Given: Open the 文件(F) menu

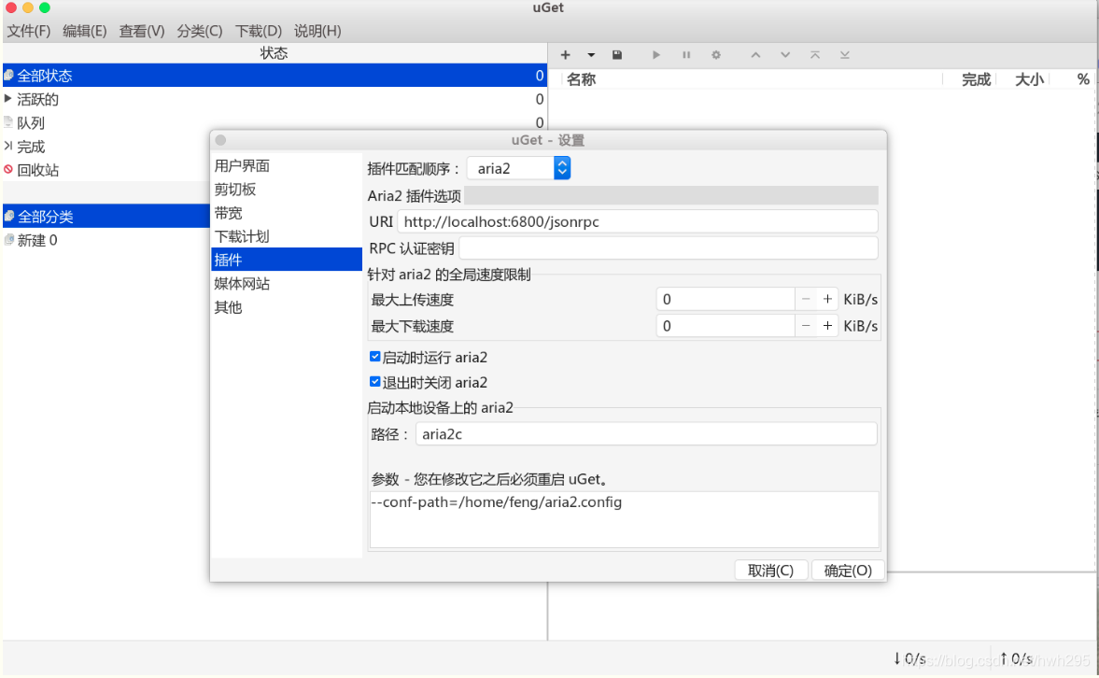Looking at the screenshot, I should pos(29,31).
